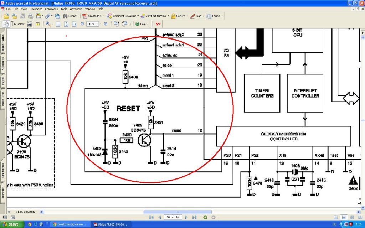Open zoom percentage dropdown arrow
This screenshot has height=228, width=365.
(100, 24)
